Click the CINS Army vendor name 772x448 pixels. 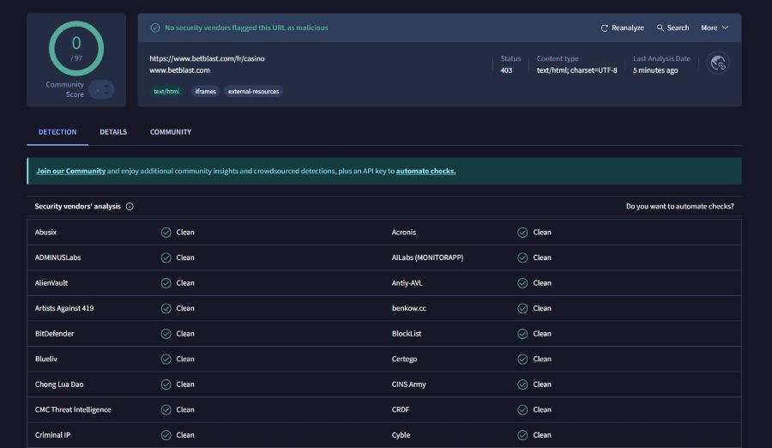click(x=408, y=384)
